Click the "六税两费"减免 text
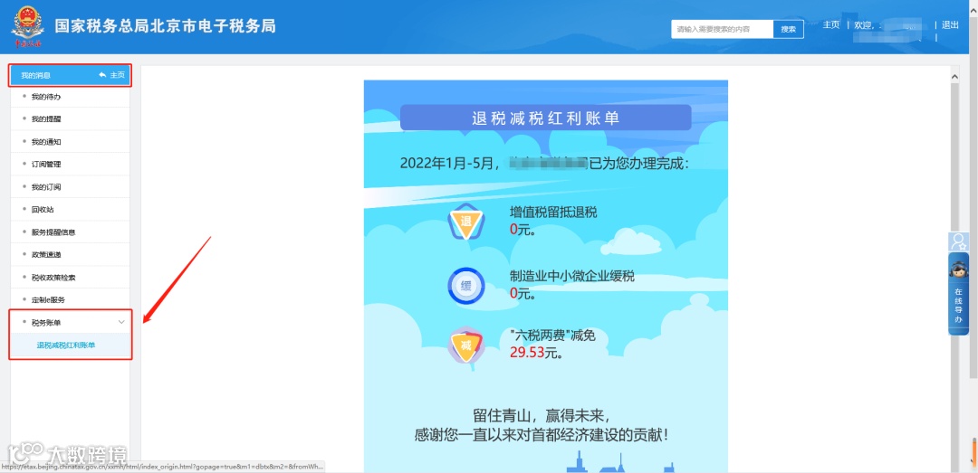The width and height of the screenshot is (978, 473). [x=552, y=336]
